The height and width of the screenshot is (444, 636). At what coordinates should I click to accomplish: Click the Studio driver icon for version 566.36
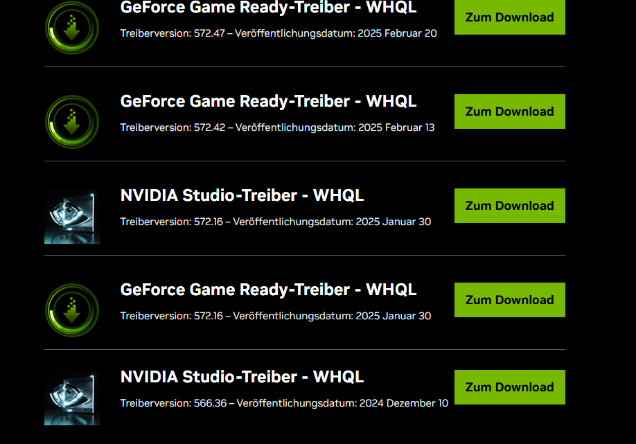(72, 398)
